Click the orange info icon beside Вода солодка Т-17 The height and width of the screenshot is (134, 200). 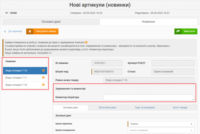click(43, 77)
